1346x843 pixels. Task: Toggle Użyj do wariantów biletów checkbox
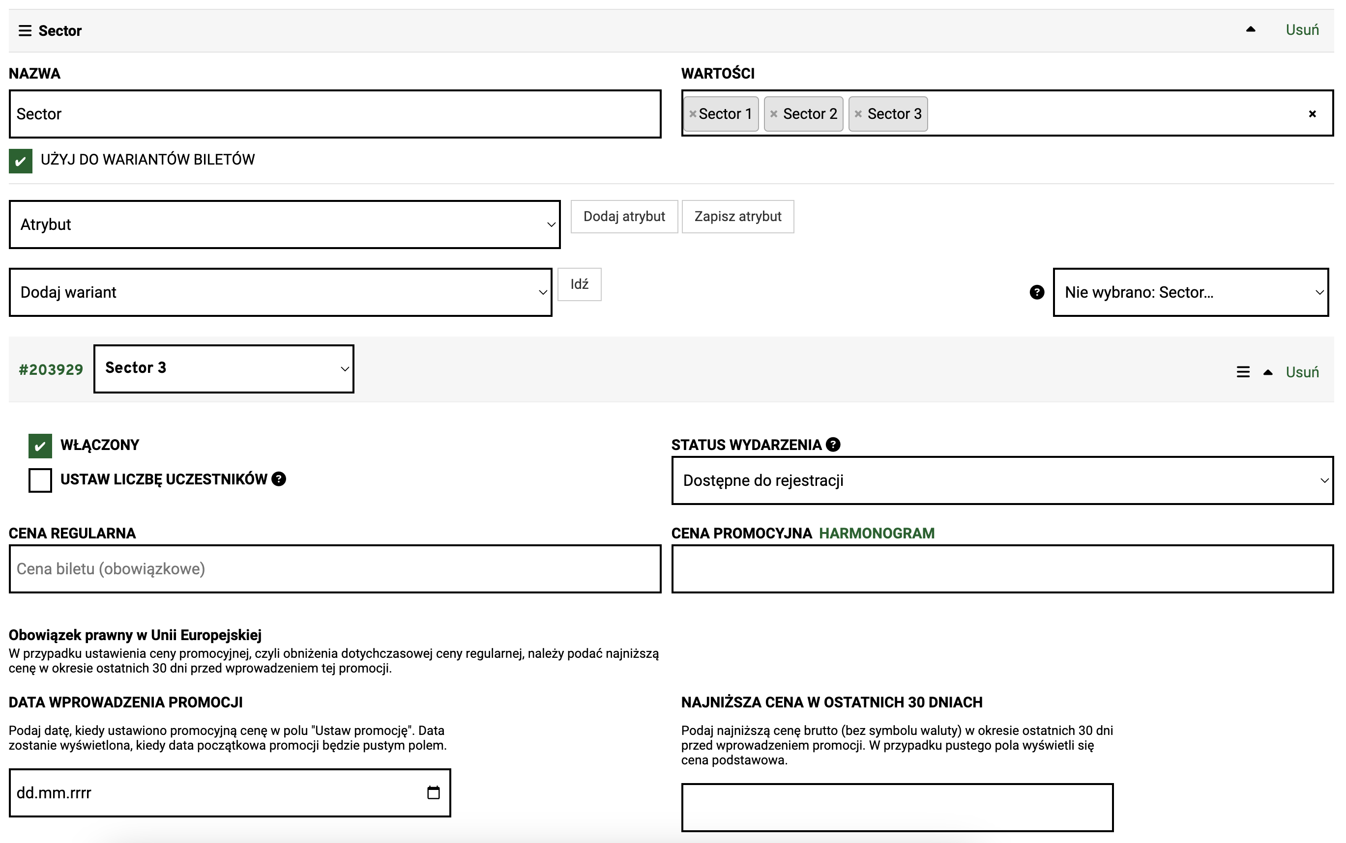point(21,161)
